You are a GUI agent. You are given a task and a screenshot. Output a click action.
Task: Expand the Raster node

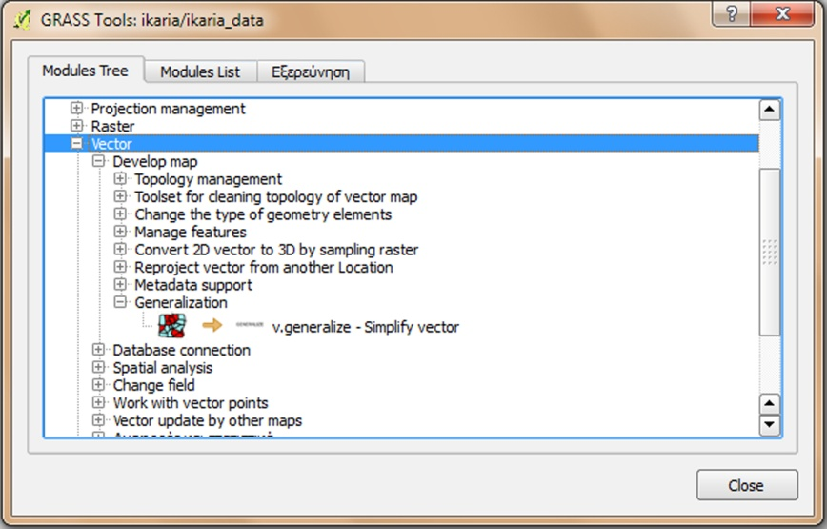(x=76, y=126)
